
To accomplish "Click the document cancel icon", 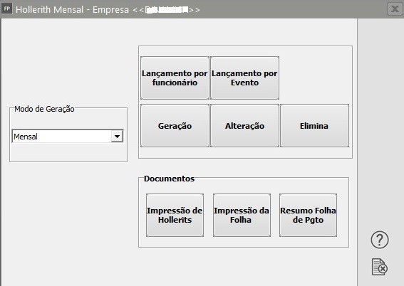I will click(380, 267).
